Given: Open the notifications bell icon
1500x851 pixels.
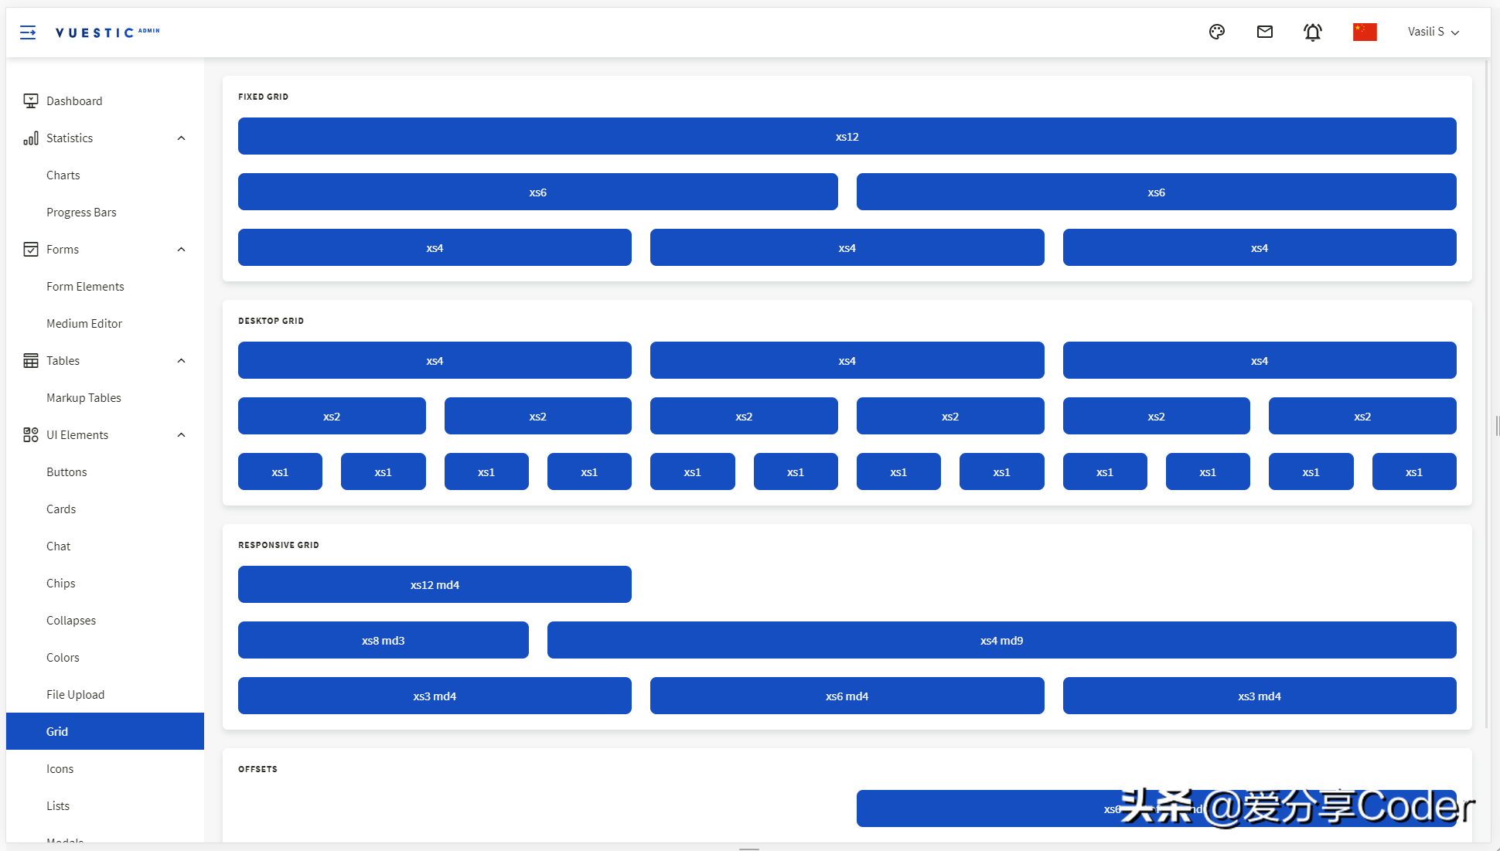Looking at the screenshot, I should tap(1313, 32).
